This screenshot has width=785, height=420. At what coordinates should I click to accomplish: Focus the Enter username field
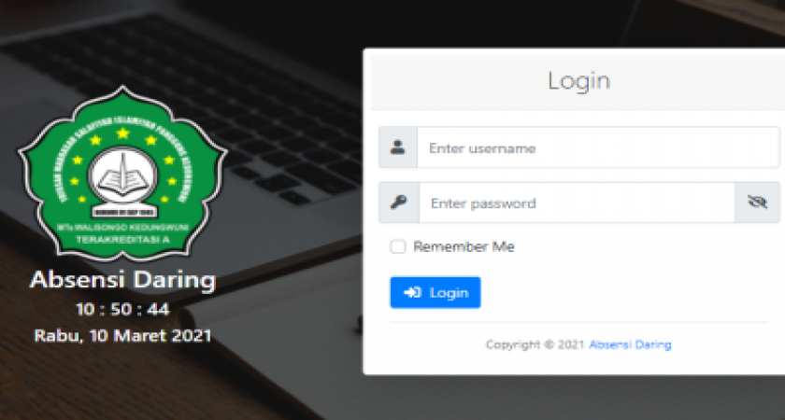598,147
